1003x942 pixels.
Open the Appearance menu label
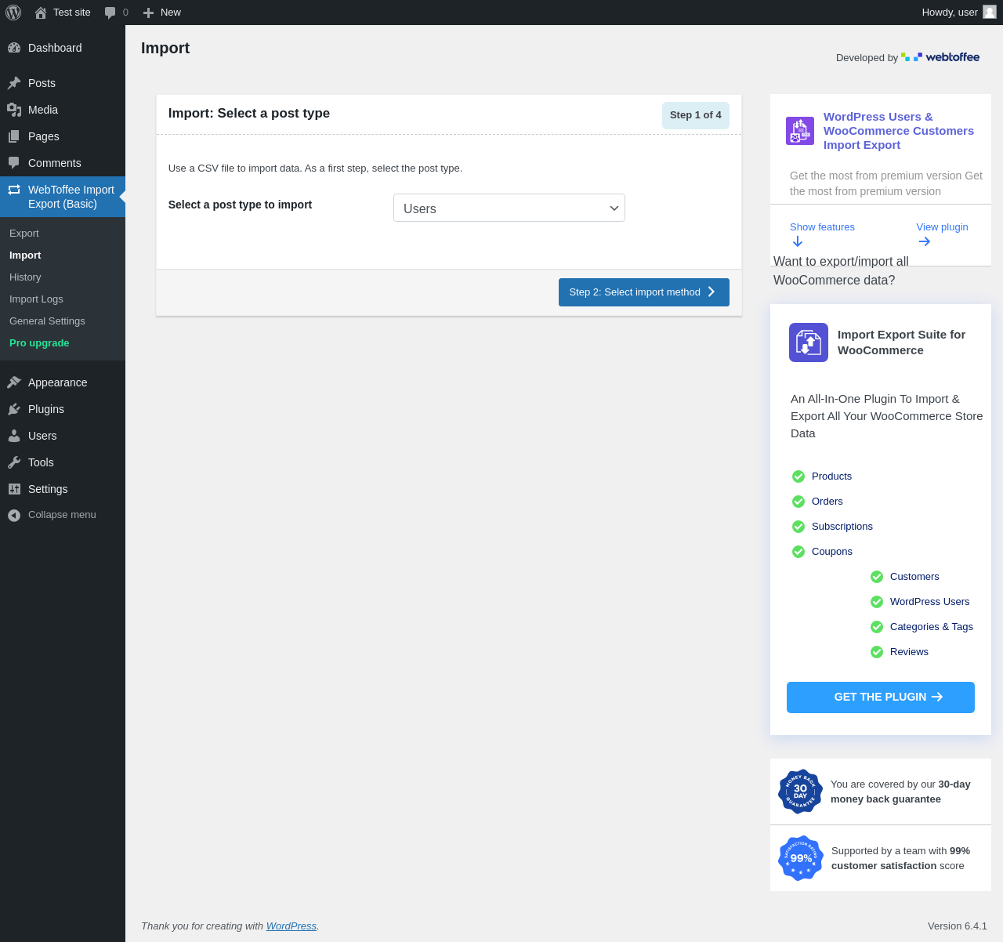(58, 382)
